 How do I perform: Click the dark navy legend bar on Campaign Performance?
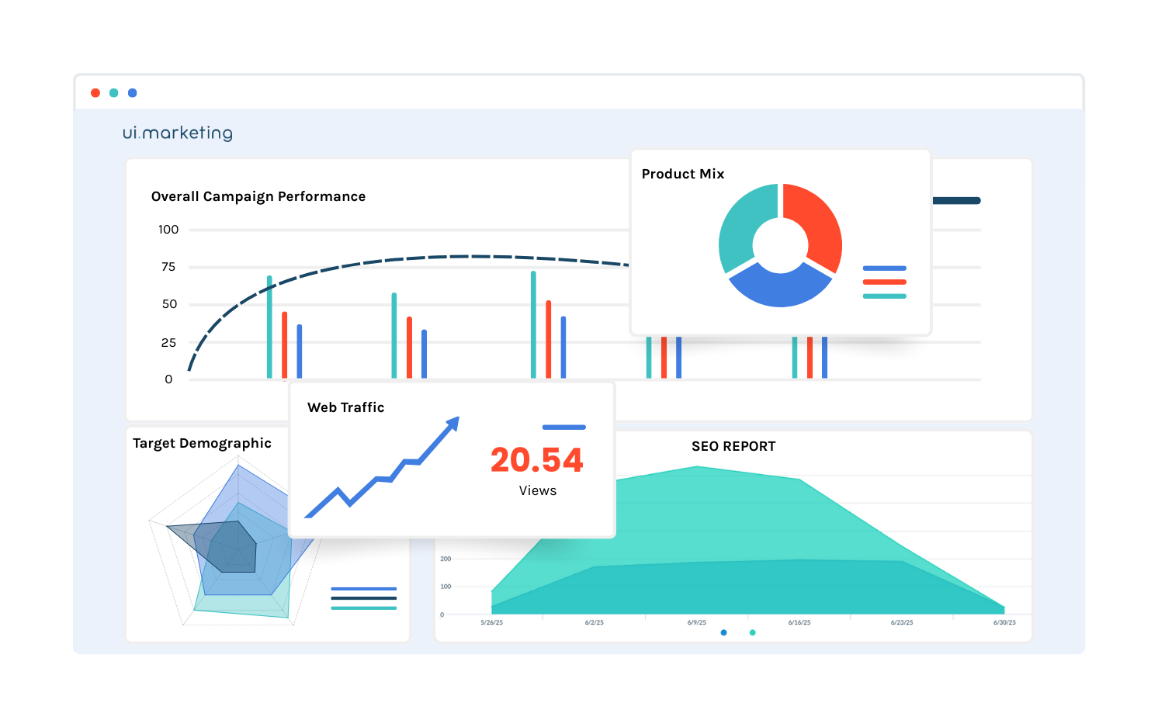coord(956,201)
